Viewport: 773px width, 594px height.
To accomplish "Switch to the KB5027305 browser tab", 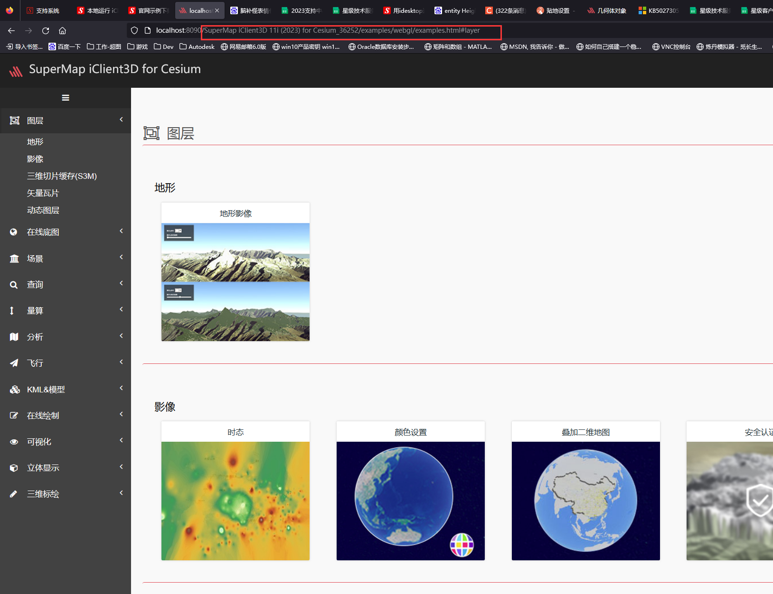I will [659, 10].
